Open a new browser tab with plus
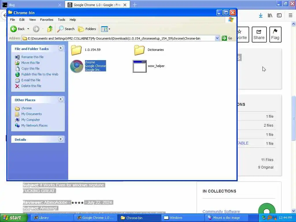This screenshot has width=296, height=222. pyautogui.click(x=135, y=5)
